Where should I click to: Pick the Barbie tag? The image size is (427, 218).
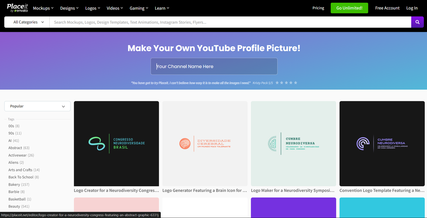click(17, 192)
